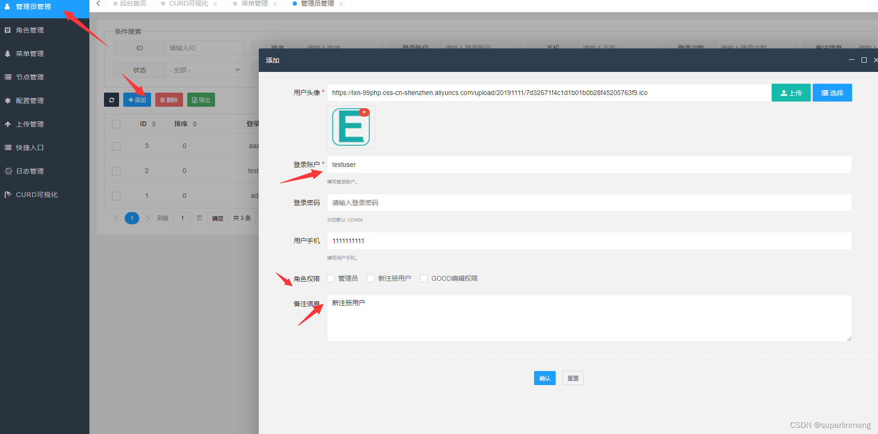Open 上传管理 sidebar item
Image resolution: width=878 pixels, height=434 pixels.
44,124
